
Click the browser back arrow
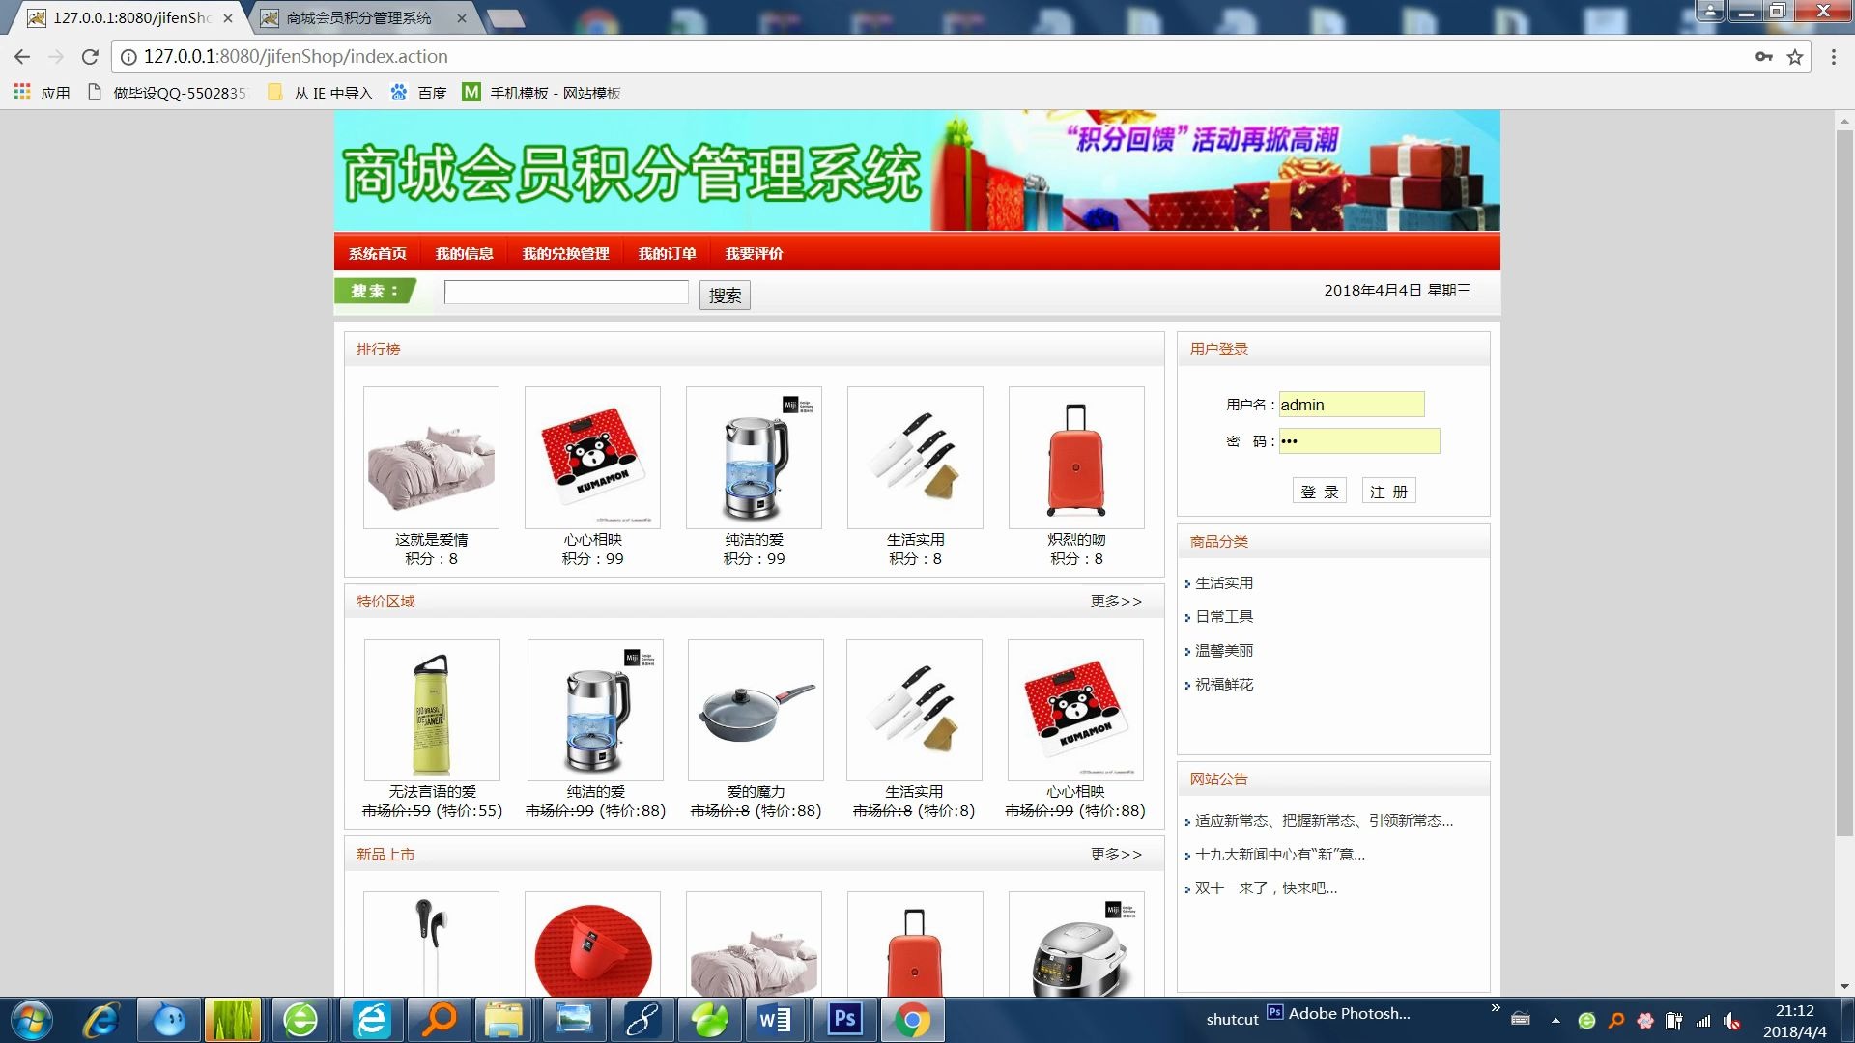(22, 57)
